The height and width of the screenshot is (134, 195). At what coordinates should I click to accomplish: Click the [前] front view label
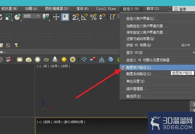coord(46,66)
